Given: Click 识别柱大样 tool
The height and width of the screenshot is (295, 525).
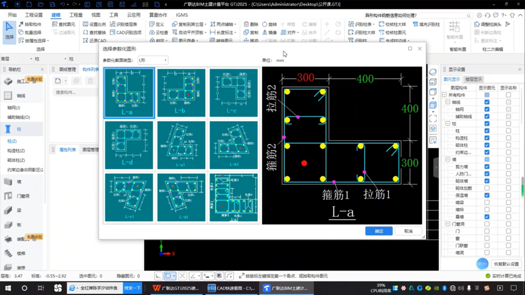Looking at the screenshot, I should click(361, 32).
